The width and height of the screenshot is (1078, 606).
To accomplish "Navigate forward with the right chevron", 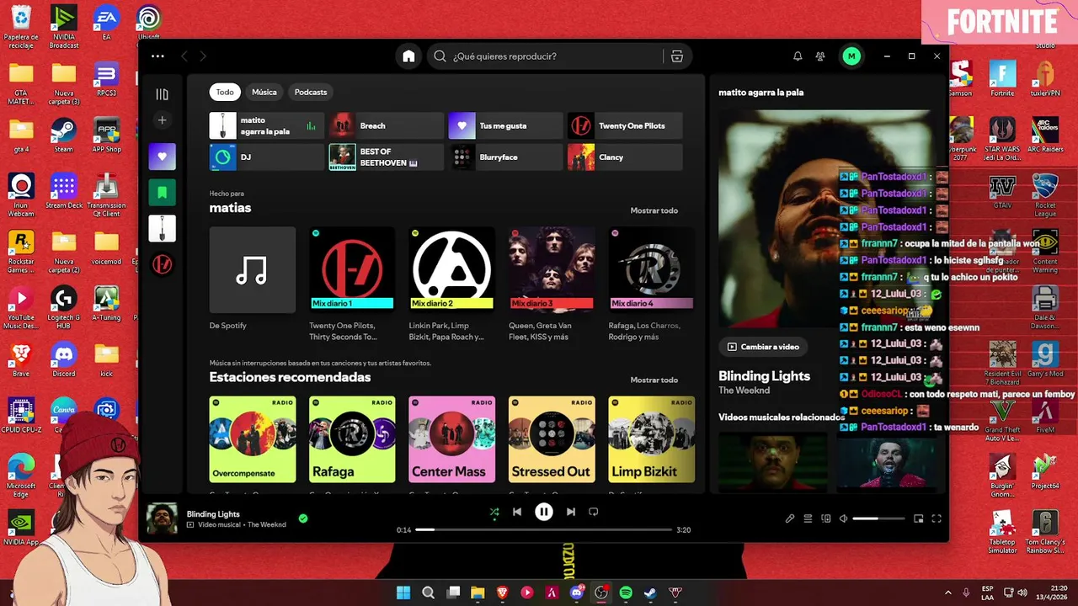I will [x=203, y=56].
